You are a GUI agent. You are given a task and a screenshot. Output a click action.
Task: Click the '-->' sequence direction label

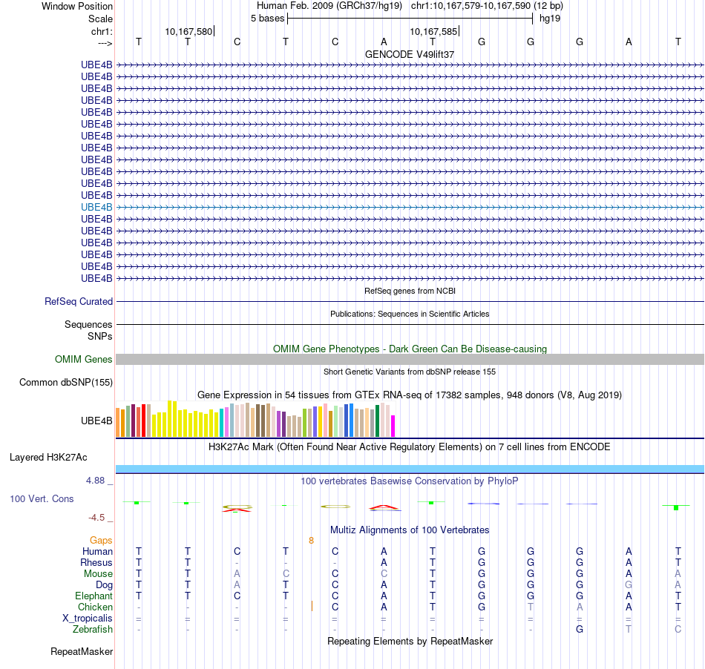[105, 43]
